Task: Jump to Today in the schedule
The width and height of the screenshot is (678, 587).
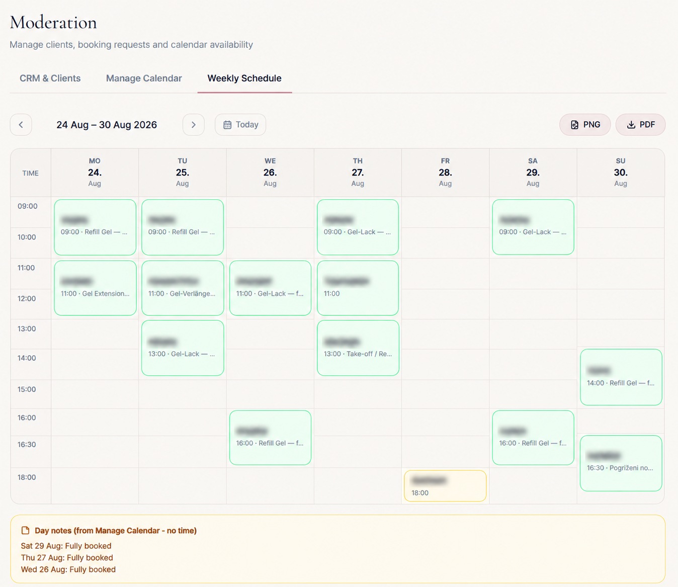Action: (x=240, y=125)
